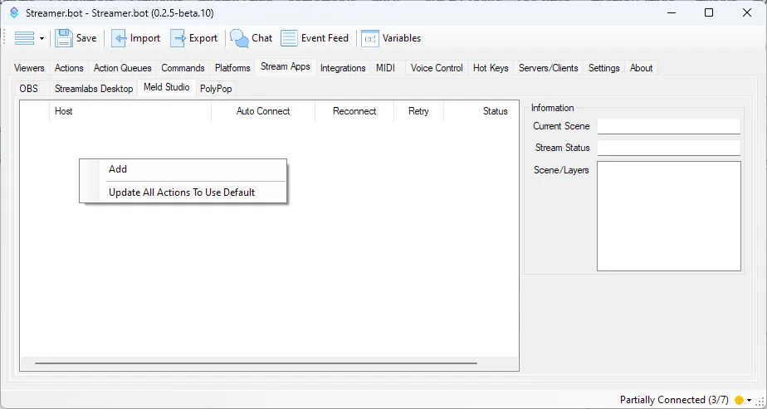Open the Event Feed list icon

point(289,38)
